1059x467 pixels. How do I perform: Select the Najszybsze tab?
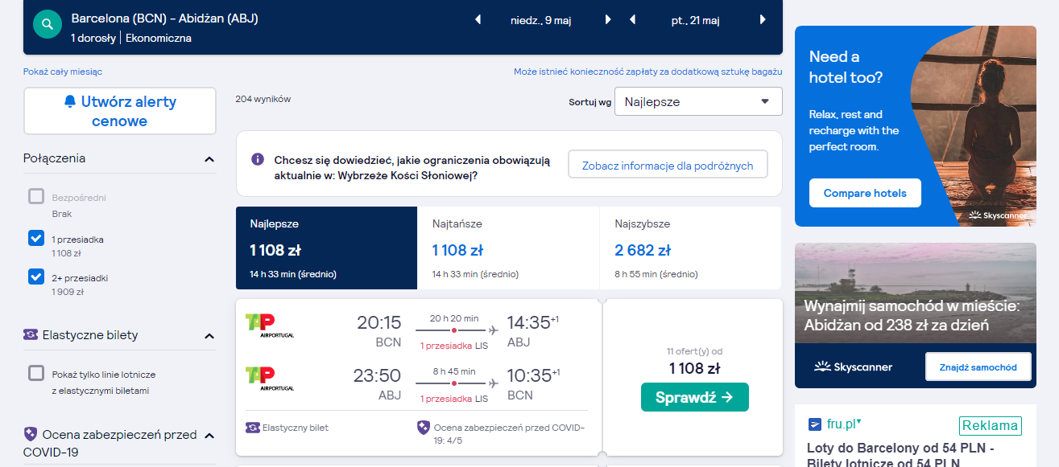[690, 248]
